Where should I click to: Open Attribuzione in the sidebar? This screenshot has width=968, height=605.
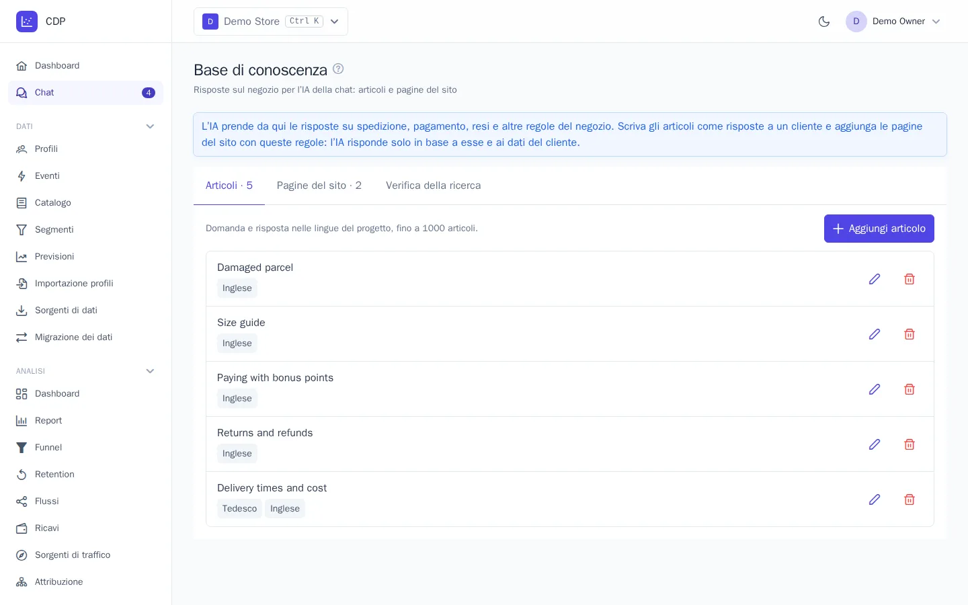85,582
